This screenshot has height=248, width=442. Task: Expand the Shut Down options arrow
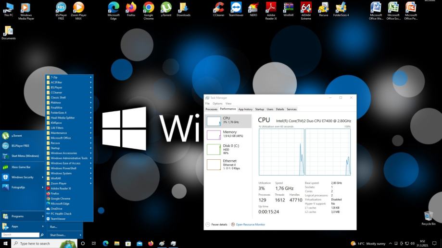[x=80, y=235]
